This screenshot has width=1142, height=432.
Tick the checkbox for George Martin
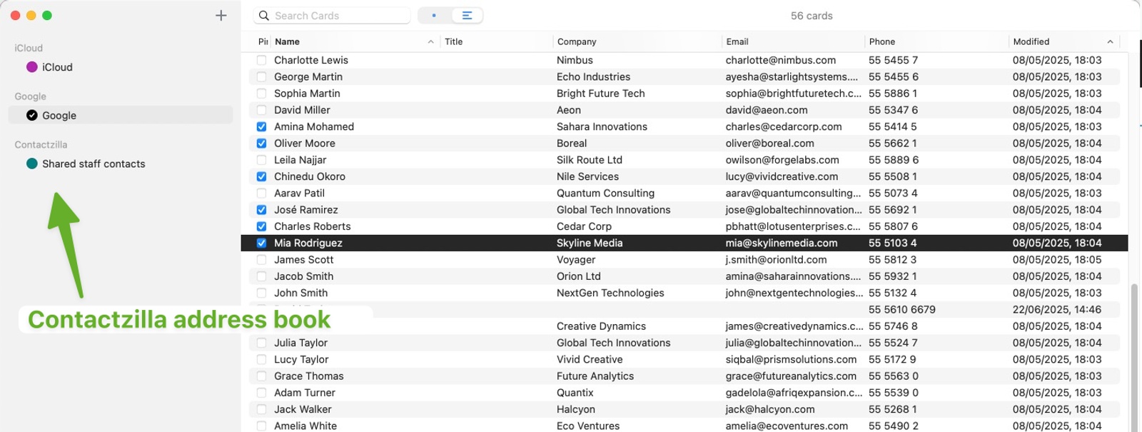click(261, 77)
